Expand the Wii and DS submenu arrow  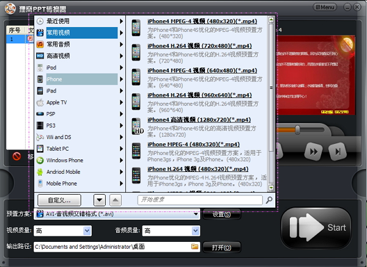pos(121,137)
